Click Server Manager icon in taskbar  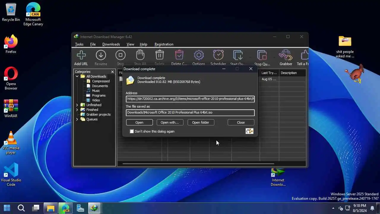[x=80, y=208]
